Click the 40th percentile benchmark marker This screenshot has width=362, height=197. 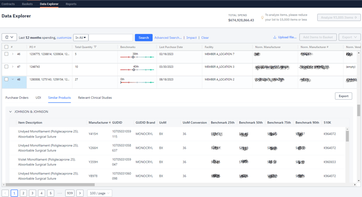click(x=134, y=69)
